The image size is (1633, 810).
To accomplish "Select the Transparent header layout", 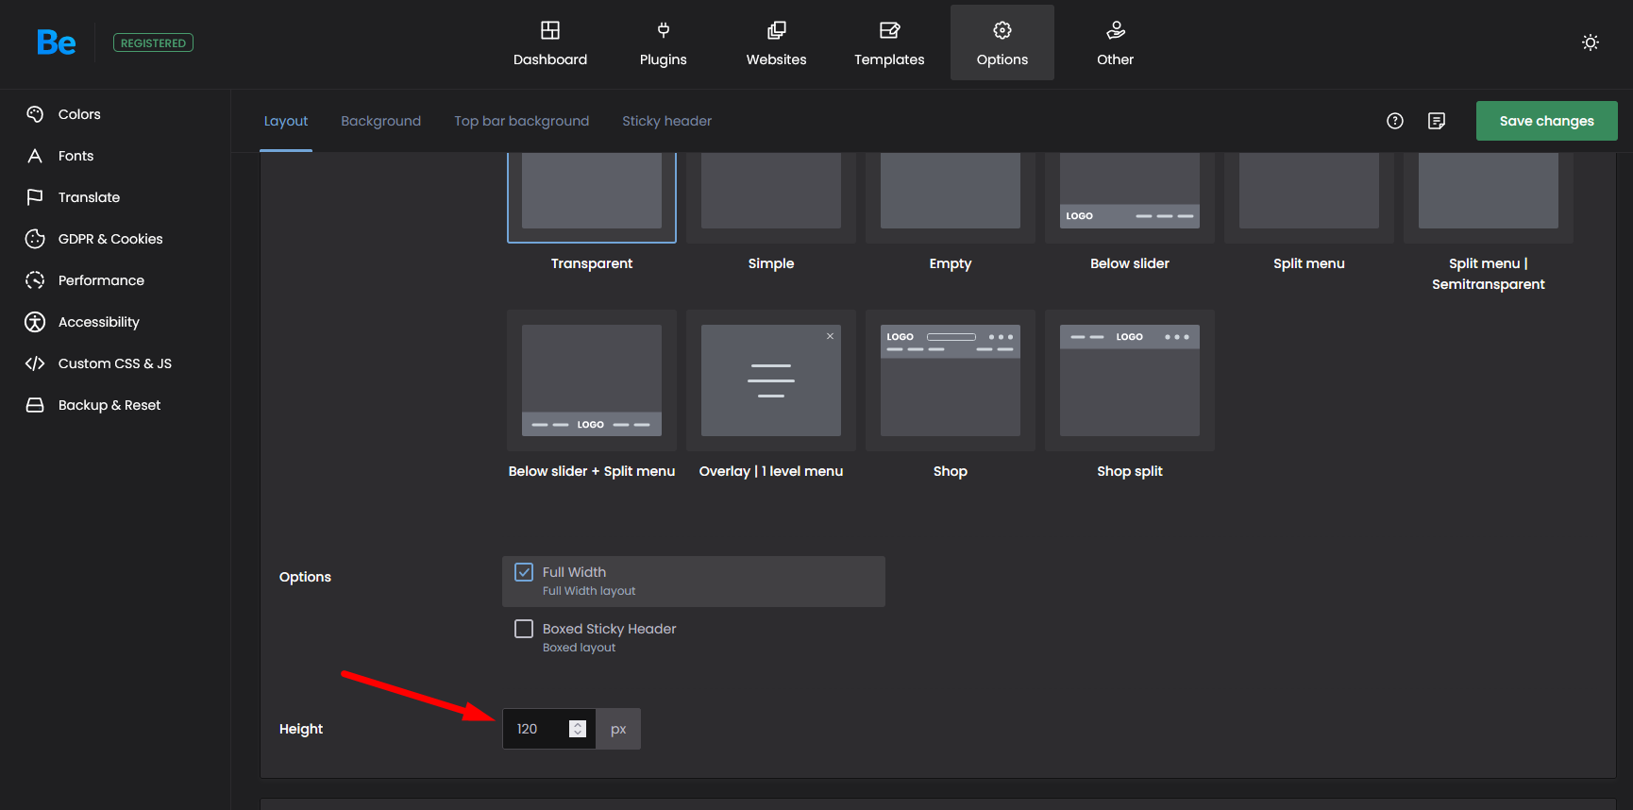I will 592,198.
